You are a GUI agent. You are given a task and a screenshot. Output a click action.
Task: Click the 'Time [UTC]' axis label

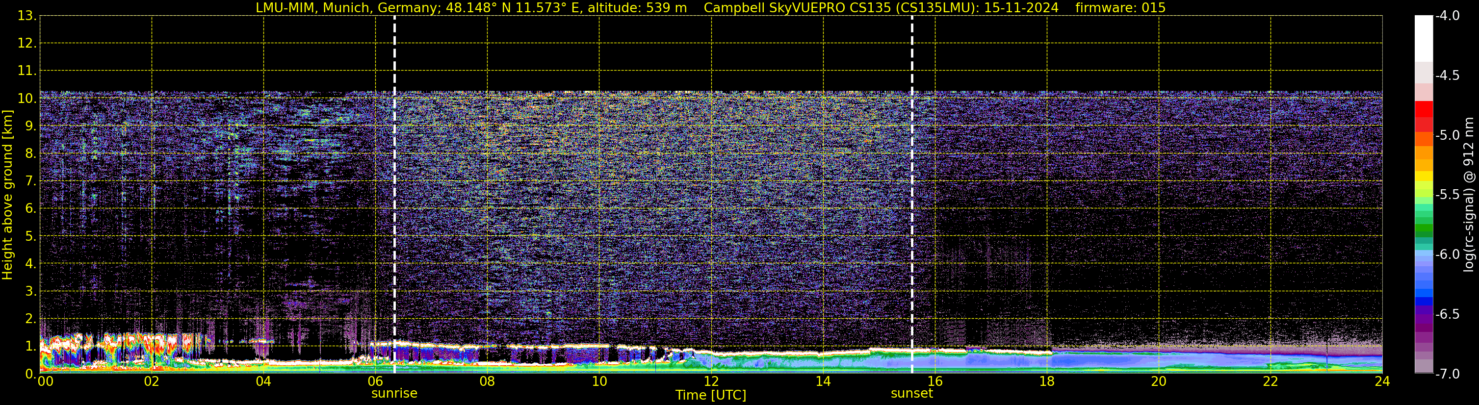pos(711,395)
